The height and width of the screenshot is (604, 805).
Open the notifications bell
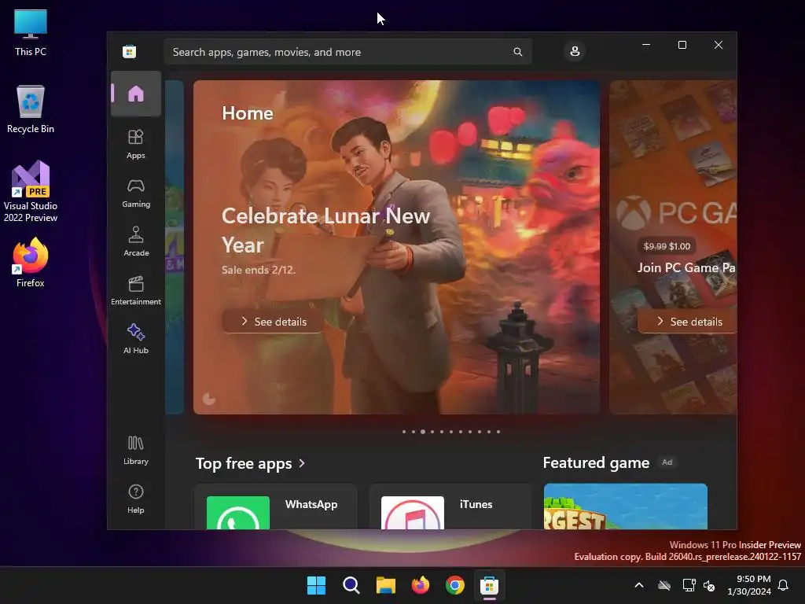pyautogui.click(x=784, y=585)
